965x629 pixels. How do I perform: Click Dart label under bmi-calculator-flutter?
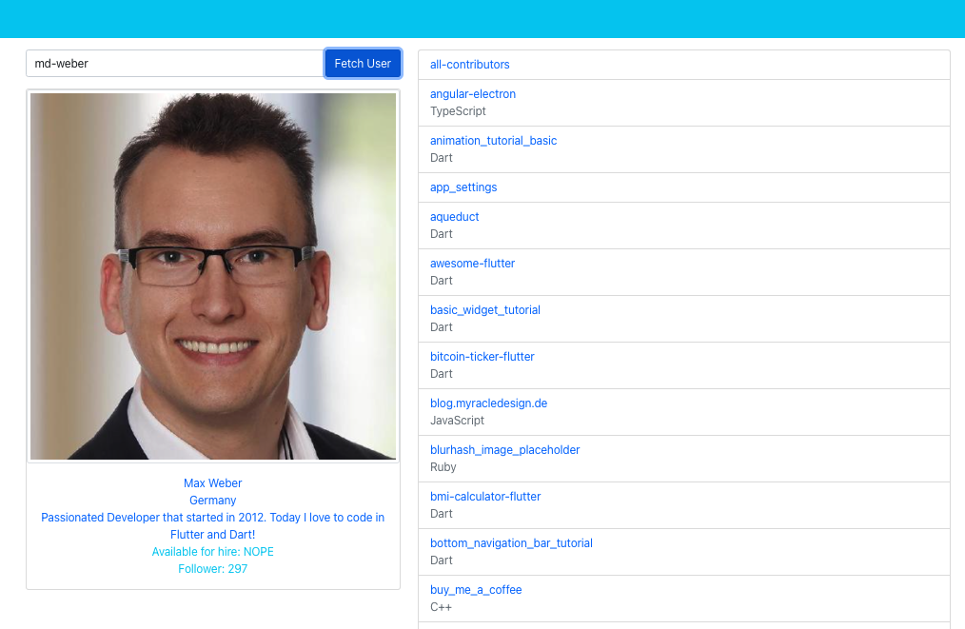442,514
